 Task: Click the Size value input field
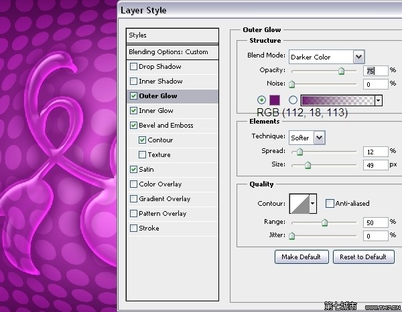point(377,165)
